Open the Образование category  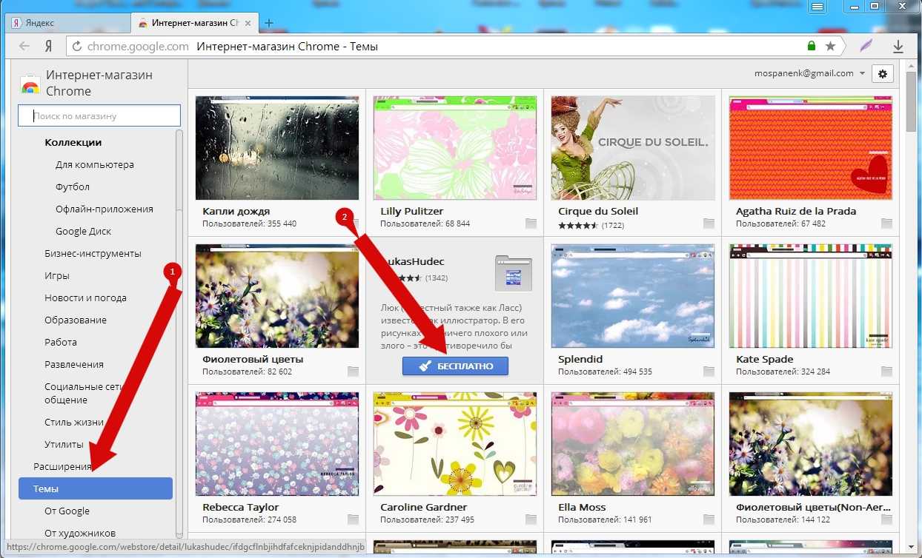coord(76,320)
